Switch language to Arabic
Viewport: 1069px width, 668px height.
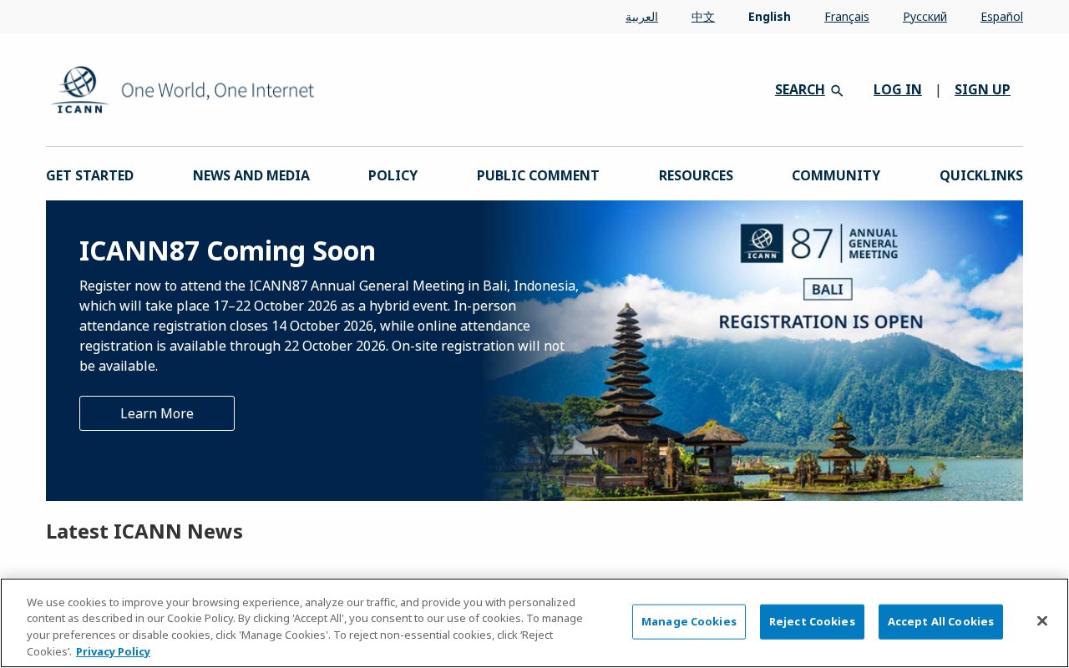tap(641, 17)
